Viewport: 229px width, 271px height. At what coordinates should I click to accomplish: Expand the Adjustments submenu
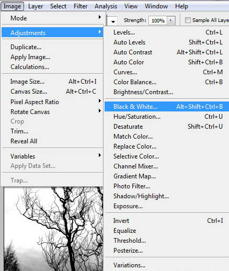click(52, 32)
